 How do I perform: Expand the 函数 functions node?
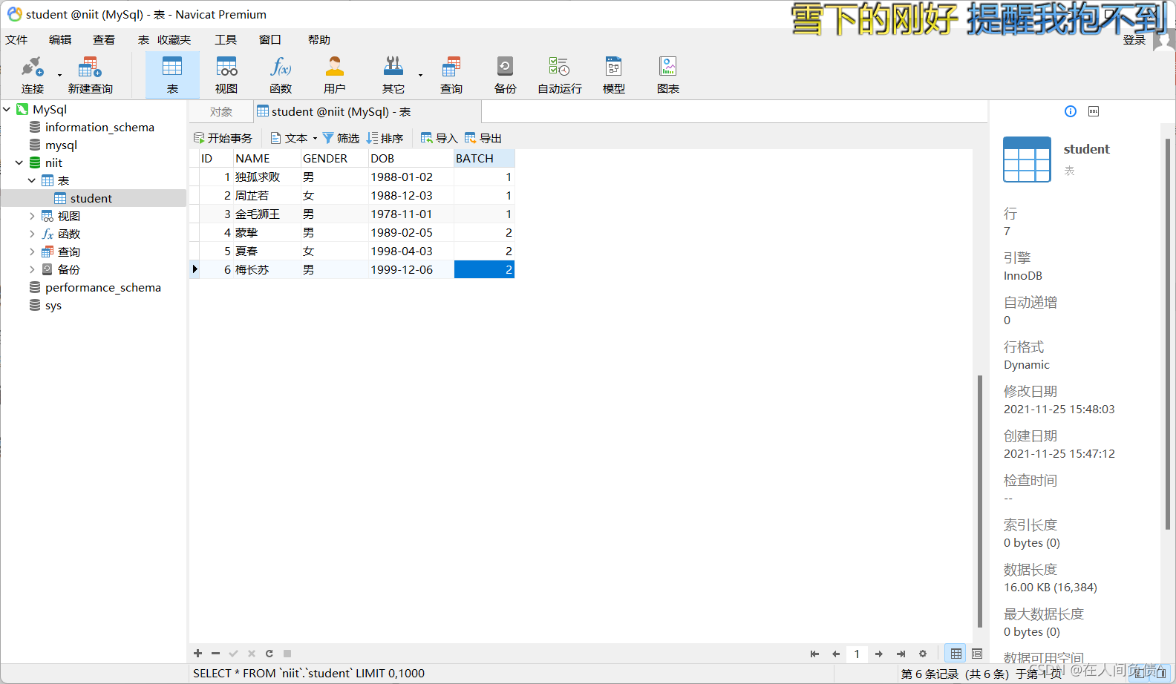click(x=32, y=234)
